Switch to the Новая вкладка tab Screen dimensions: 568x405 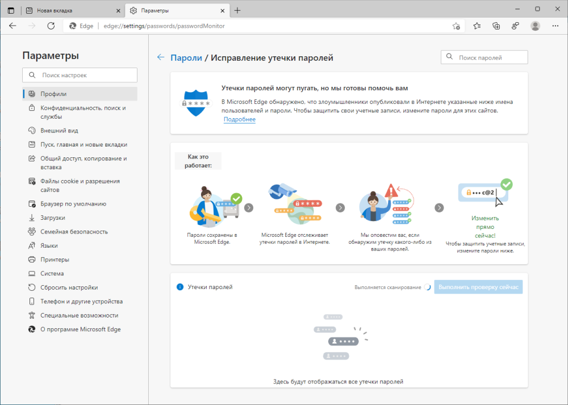[x=73, y=10]
